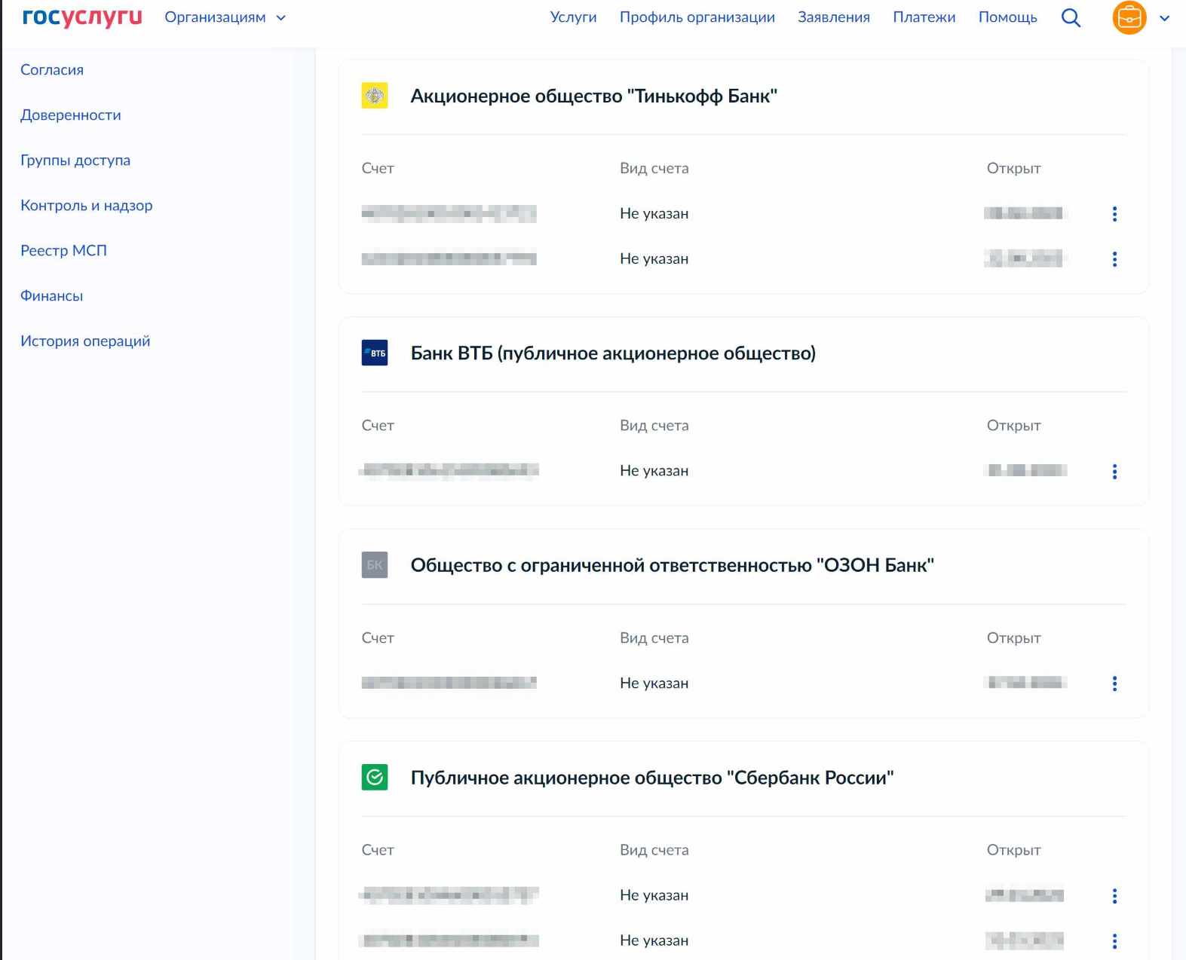Click "Не указан" in the ОЗОН Банк row
This screenshot has width=1186, height=960.
click(654, 683)
